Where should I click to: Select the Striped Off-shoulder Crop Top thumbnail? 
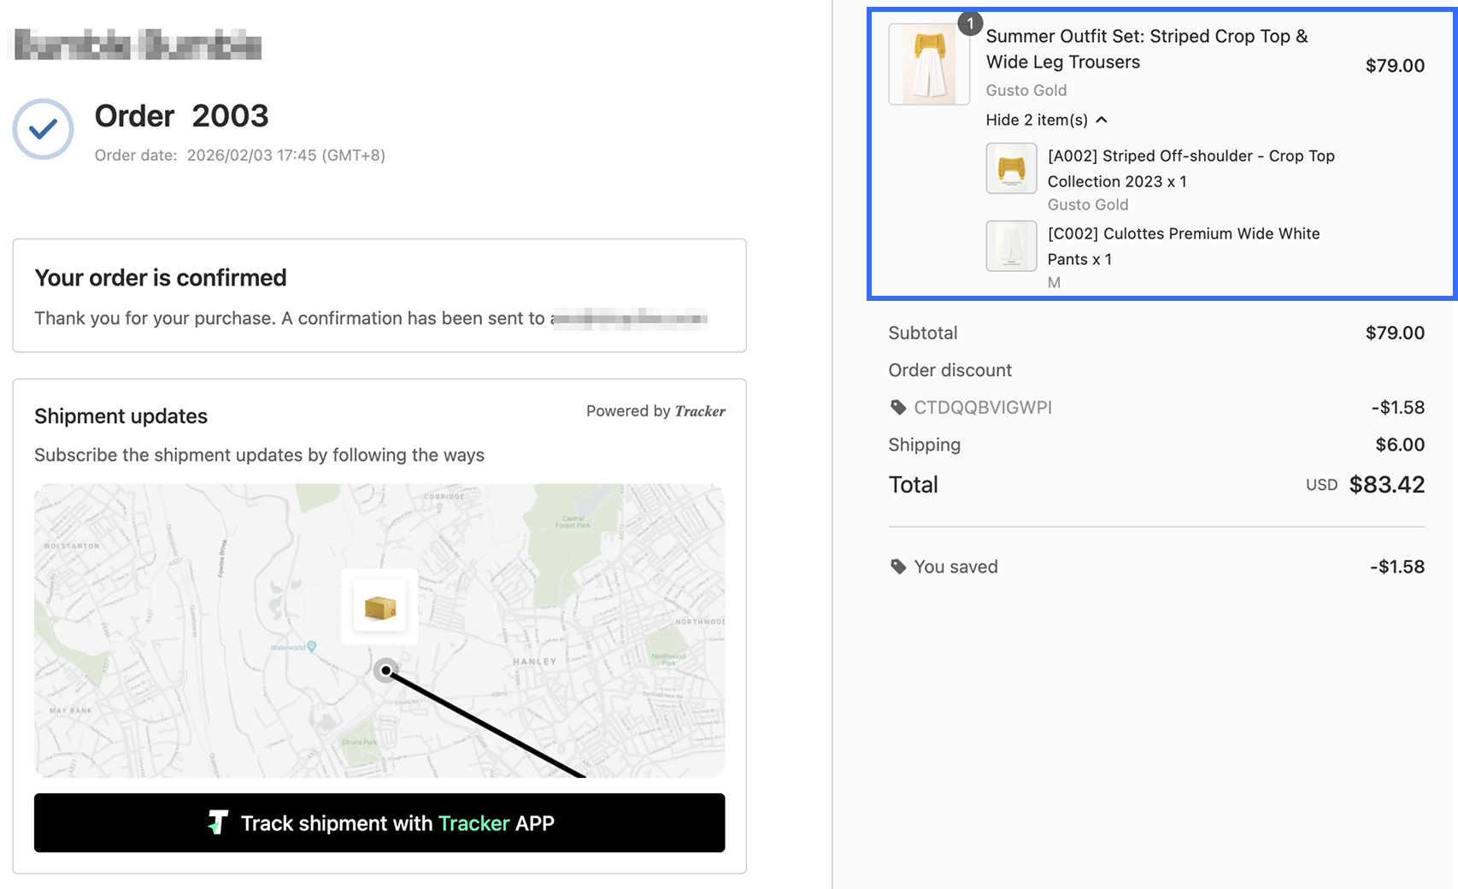1011,168
